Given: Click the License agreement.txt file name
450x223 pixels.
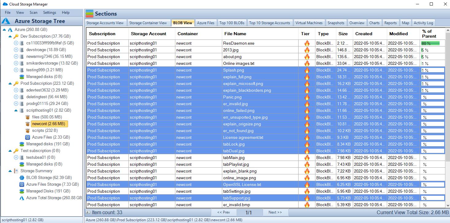Looking at the screenshot, I should (x=243, y=137).
